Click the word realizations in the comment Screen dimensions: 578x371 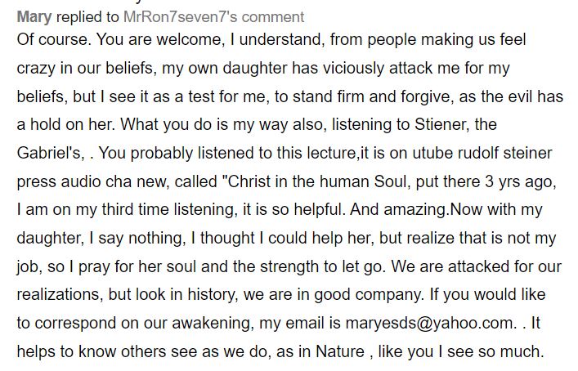(58, 294)
